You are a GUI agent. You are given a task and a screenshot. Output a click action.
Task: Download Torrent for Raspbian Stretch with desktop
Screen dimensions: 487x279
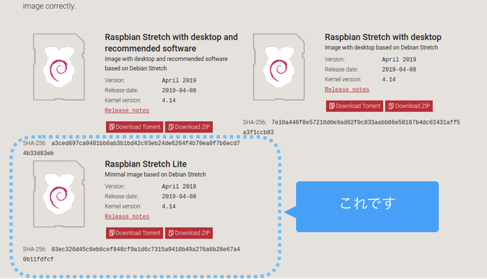click(x=354, y=106)
